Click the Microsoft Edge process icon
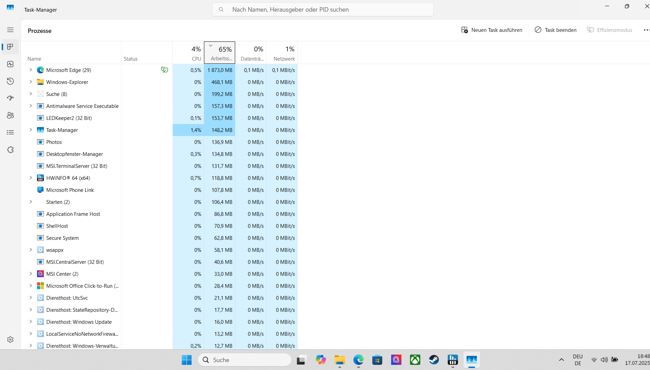This screenshot has width=650, height=370. [x=40, y=70]
